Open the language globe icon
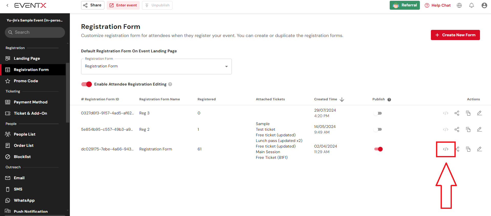This screenshot has height=216, width=491. (459, 5)
